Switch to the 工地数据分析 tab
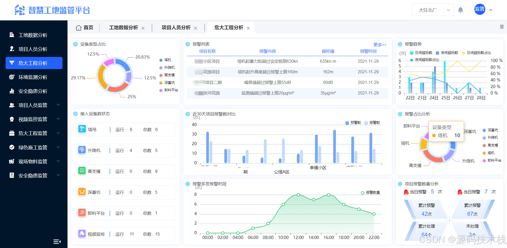The image size is (507, 248). 123,28
